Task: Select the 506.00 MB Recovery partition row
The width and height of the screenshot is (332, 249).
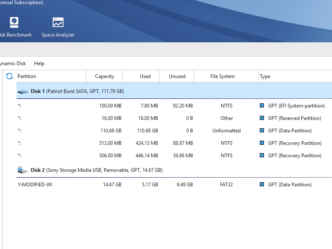Action: (124, 156)
